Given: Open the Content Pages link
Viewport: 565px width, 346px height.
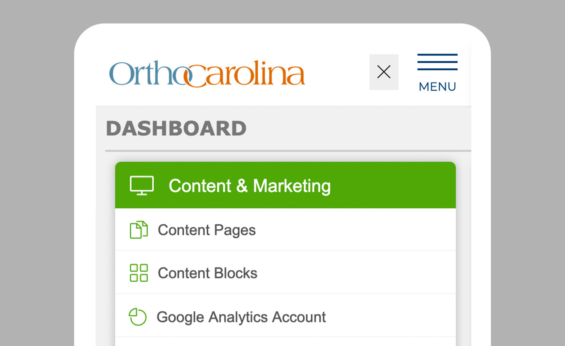Looking at the screenshot, I should pos(207,230).
